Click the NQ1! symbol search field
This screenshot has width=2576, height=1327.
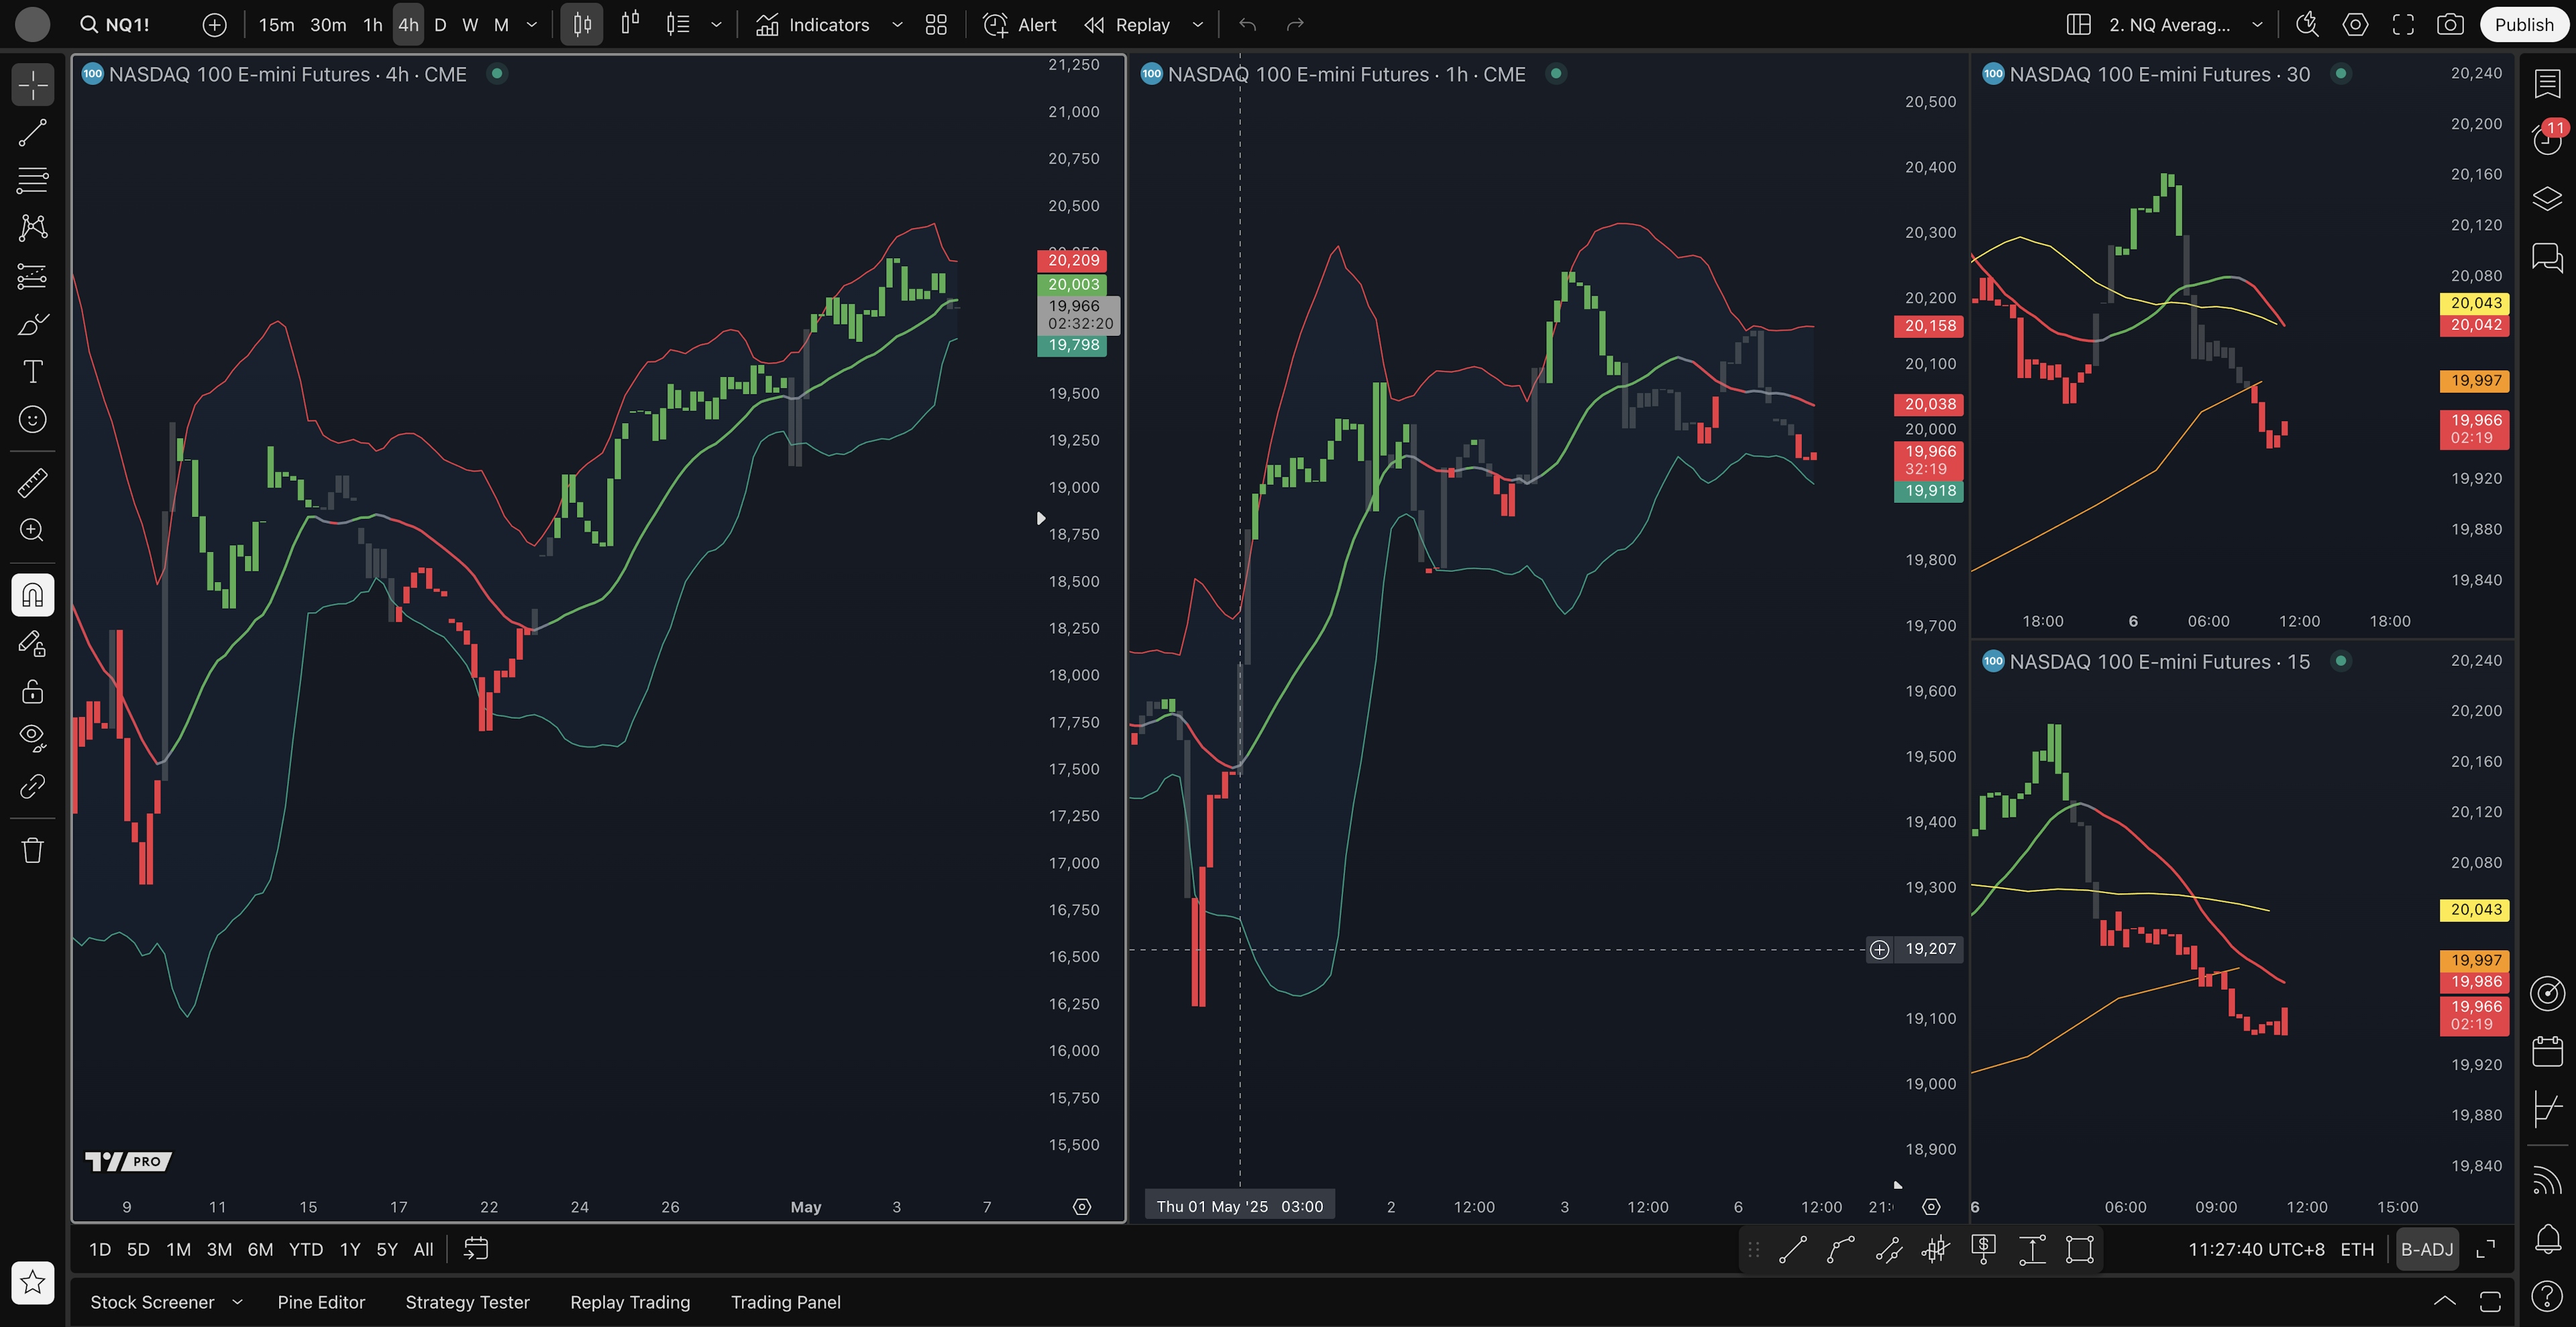click(x=126, y=25)
